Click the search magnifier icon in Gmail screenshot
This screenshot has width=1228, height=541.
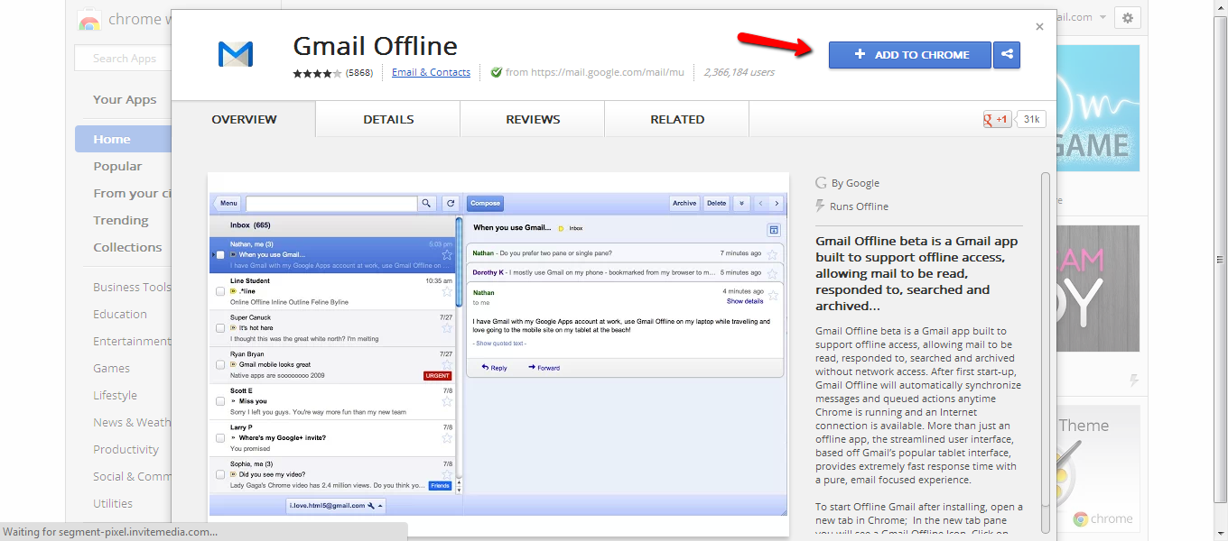pyautogui.click(x=427, y=204)
